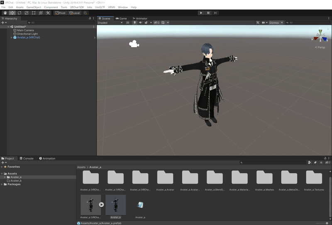Click search by type icon in Project
The image size is (332, 225).
tap(310, 163)
